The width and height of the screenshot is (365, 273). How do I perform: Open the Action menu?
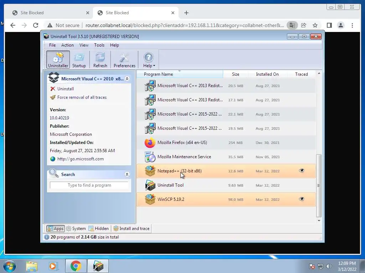67,45
